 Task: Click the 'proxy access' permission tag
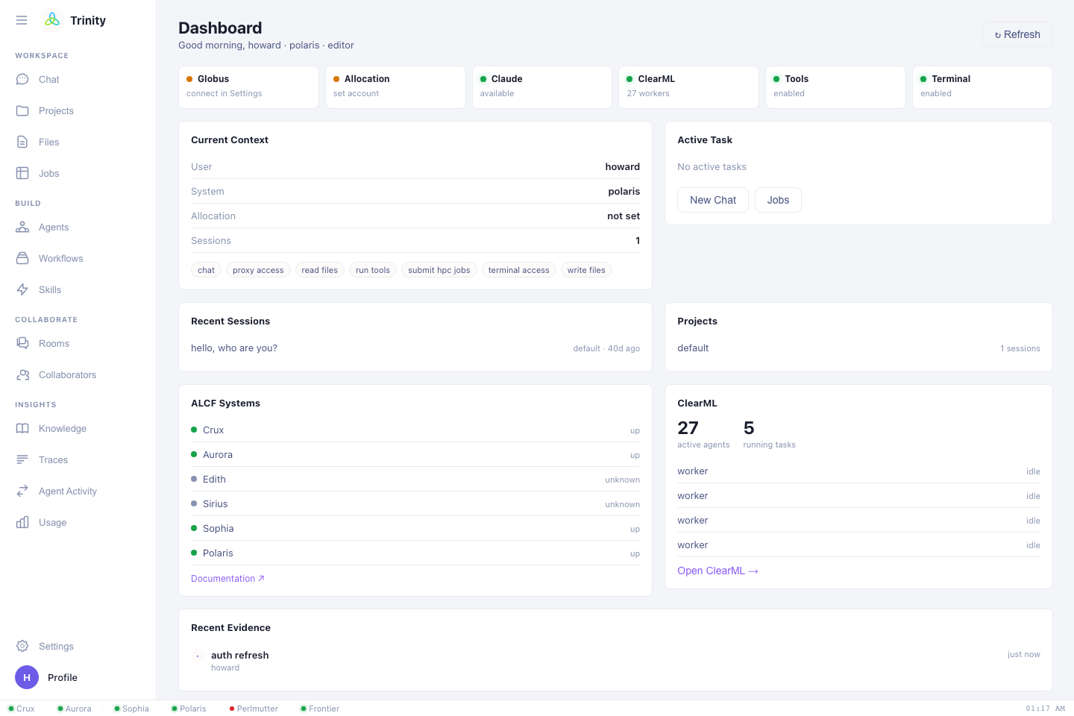click(258, 270)
